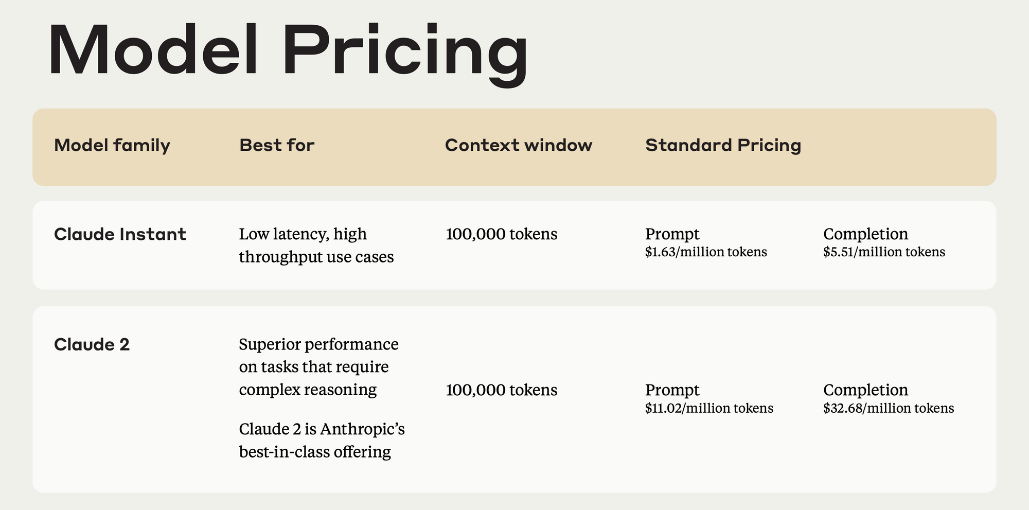Select the Claude Instant model name
This screenshot has width=1029, height=510.
pos(120,235)
